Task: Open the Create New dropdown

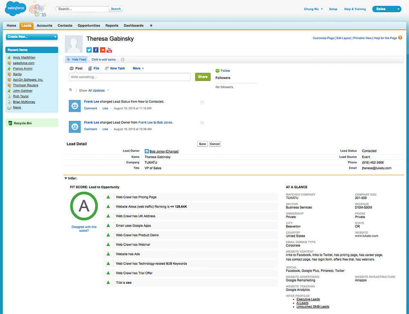Action: [32, 37]
